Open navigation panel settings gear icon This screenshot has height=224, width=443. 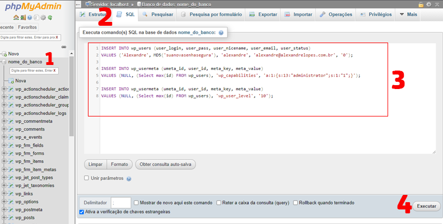click(43, 17)
